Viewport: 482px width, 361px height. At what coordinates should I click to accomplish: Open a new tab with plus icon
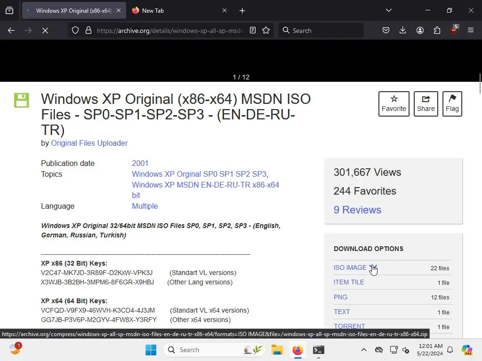point(242,11)
